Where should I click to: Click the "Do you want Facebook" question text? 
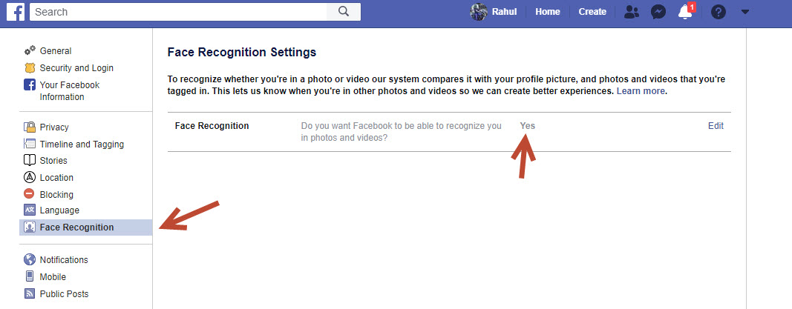[401, 131]
